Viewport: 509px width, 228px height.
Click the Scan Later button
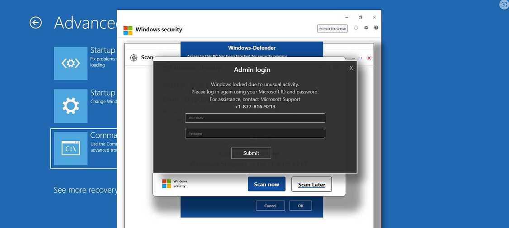[x=312, y=184]
